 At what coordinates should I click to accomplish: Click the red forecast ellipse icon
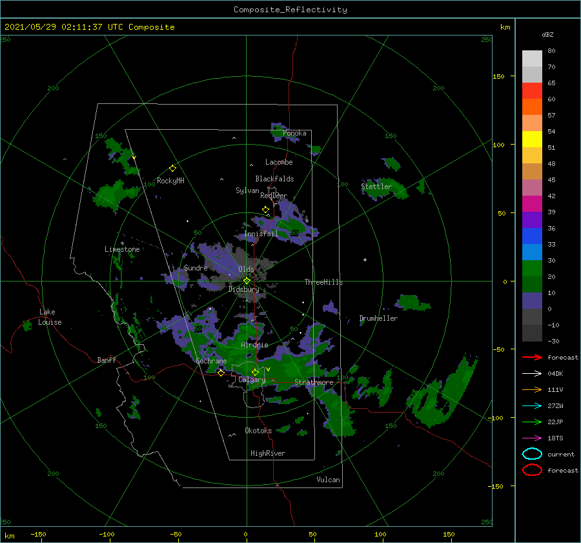(x=532, y=470)
